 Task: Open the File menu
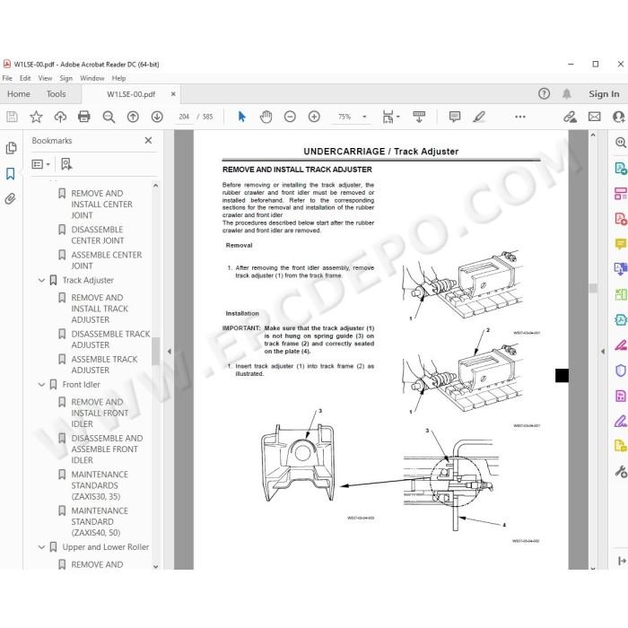click(7, 78)
